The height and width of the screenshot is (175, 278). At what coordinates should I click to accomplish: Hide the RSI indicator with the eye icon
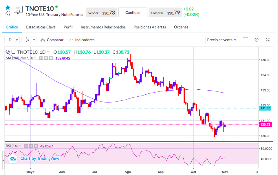tap(26, 146)
